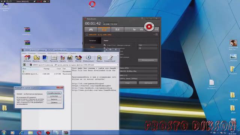Pause the Bandicam recording

(156, 29)
